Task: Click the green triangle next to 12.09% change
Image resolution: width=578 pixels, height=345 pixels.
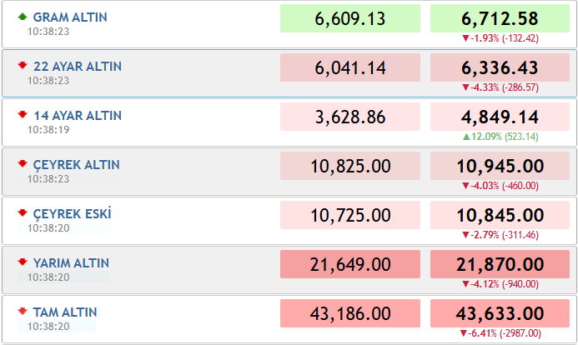Action: pos(466,137)
